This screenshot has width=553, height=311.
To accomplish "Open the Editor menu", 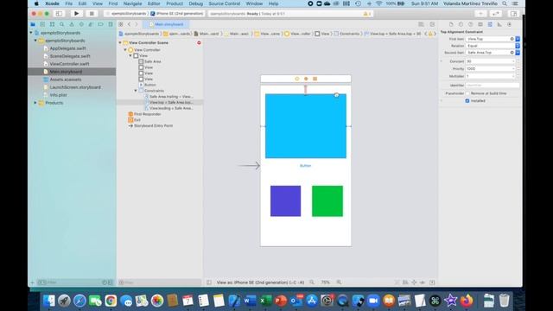I will point(154,3).
